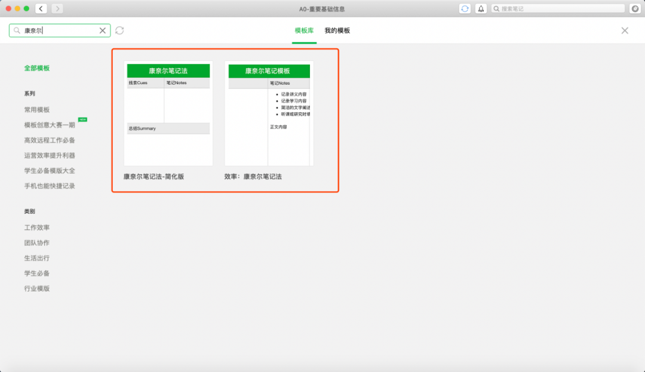Click the 效率：康奈尔笔记法 title
Image resolution: width=645 pixels, height=372 pixels.
pos(253,176)
